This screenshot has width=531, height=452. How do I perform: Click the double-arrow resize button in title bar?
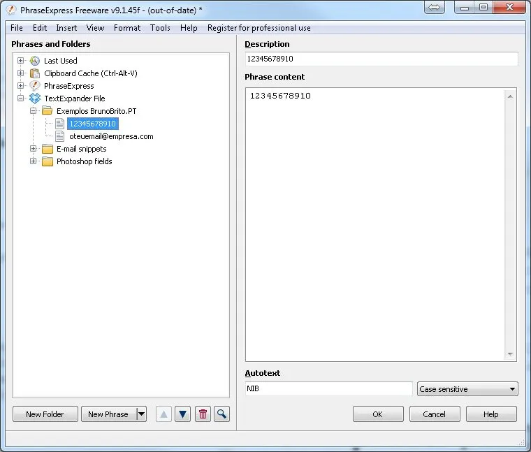pyautogui.click(x=434, y=7)
